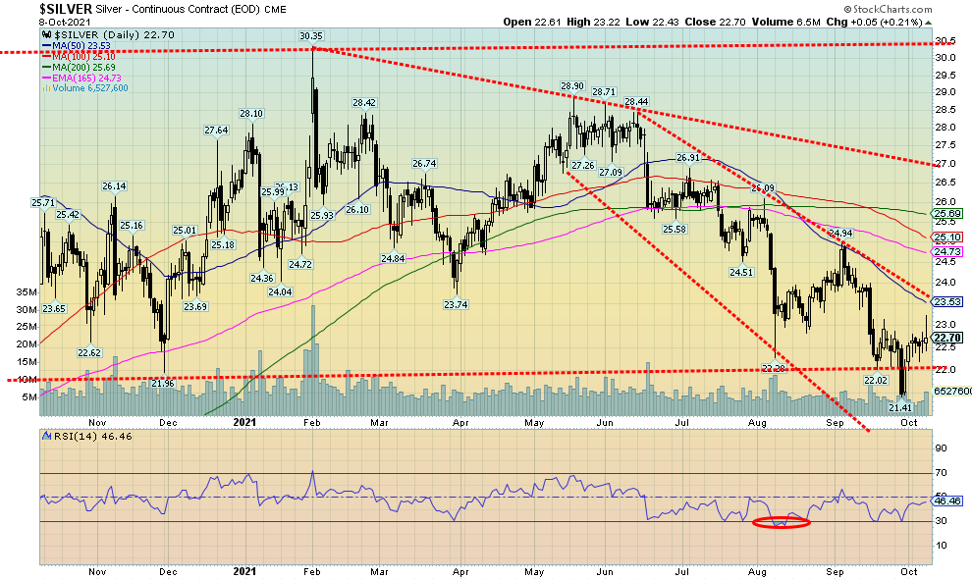The image size is (972, 580).
Task: Click the 30.35 peak price label
Action: [x=311, y=36]
